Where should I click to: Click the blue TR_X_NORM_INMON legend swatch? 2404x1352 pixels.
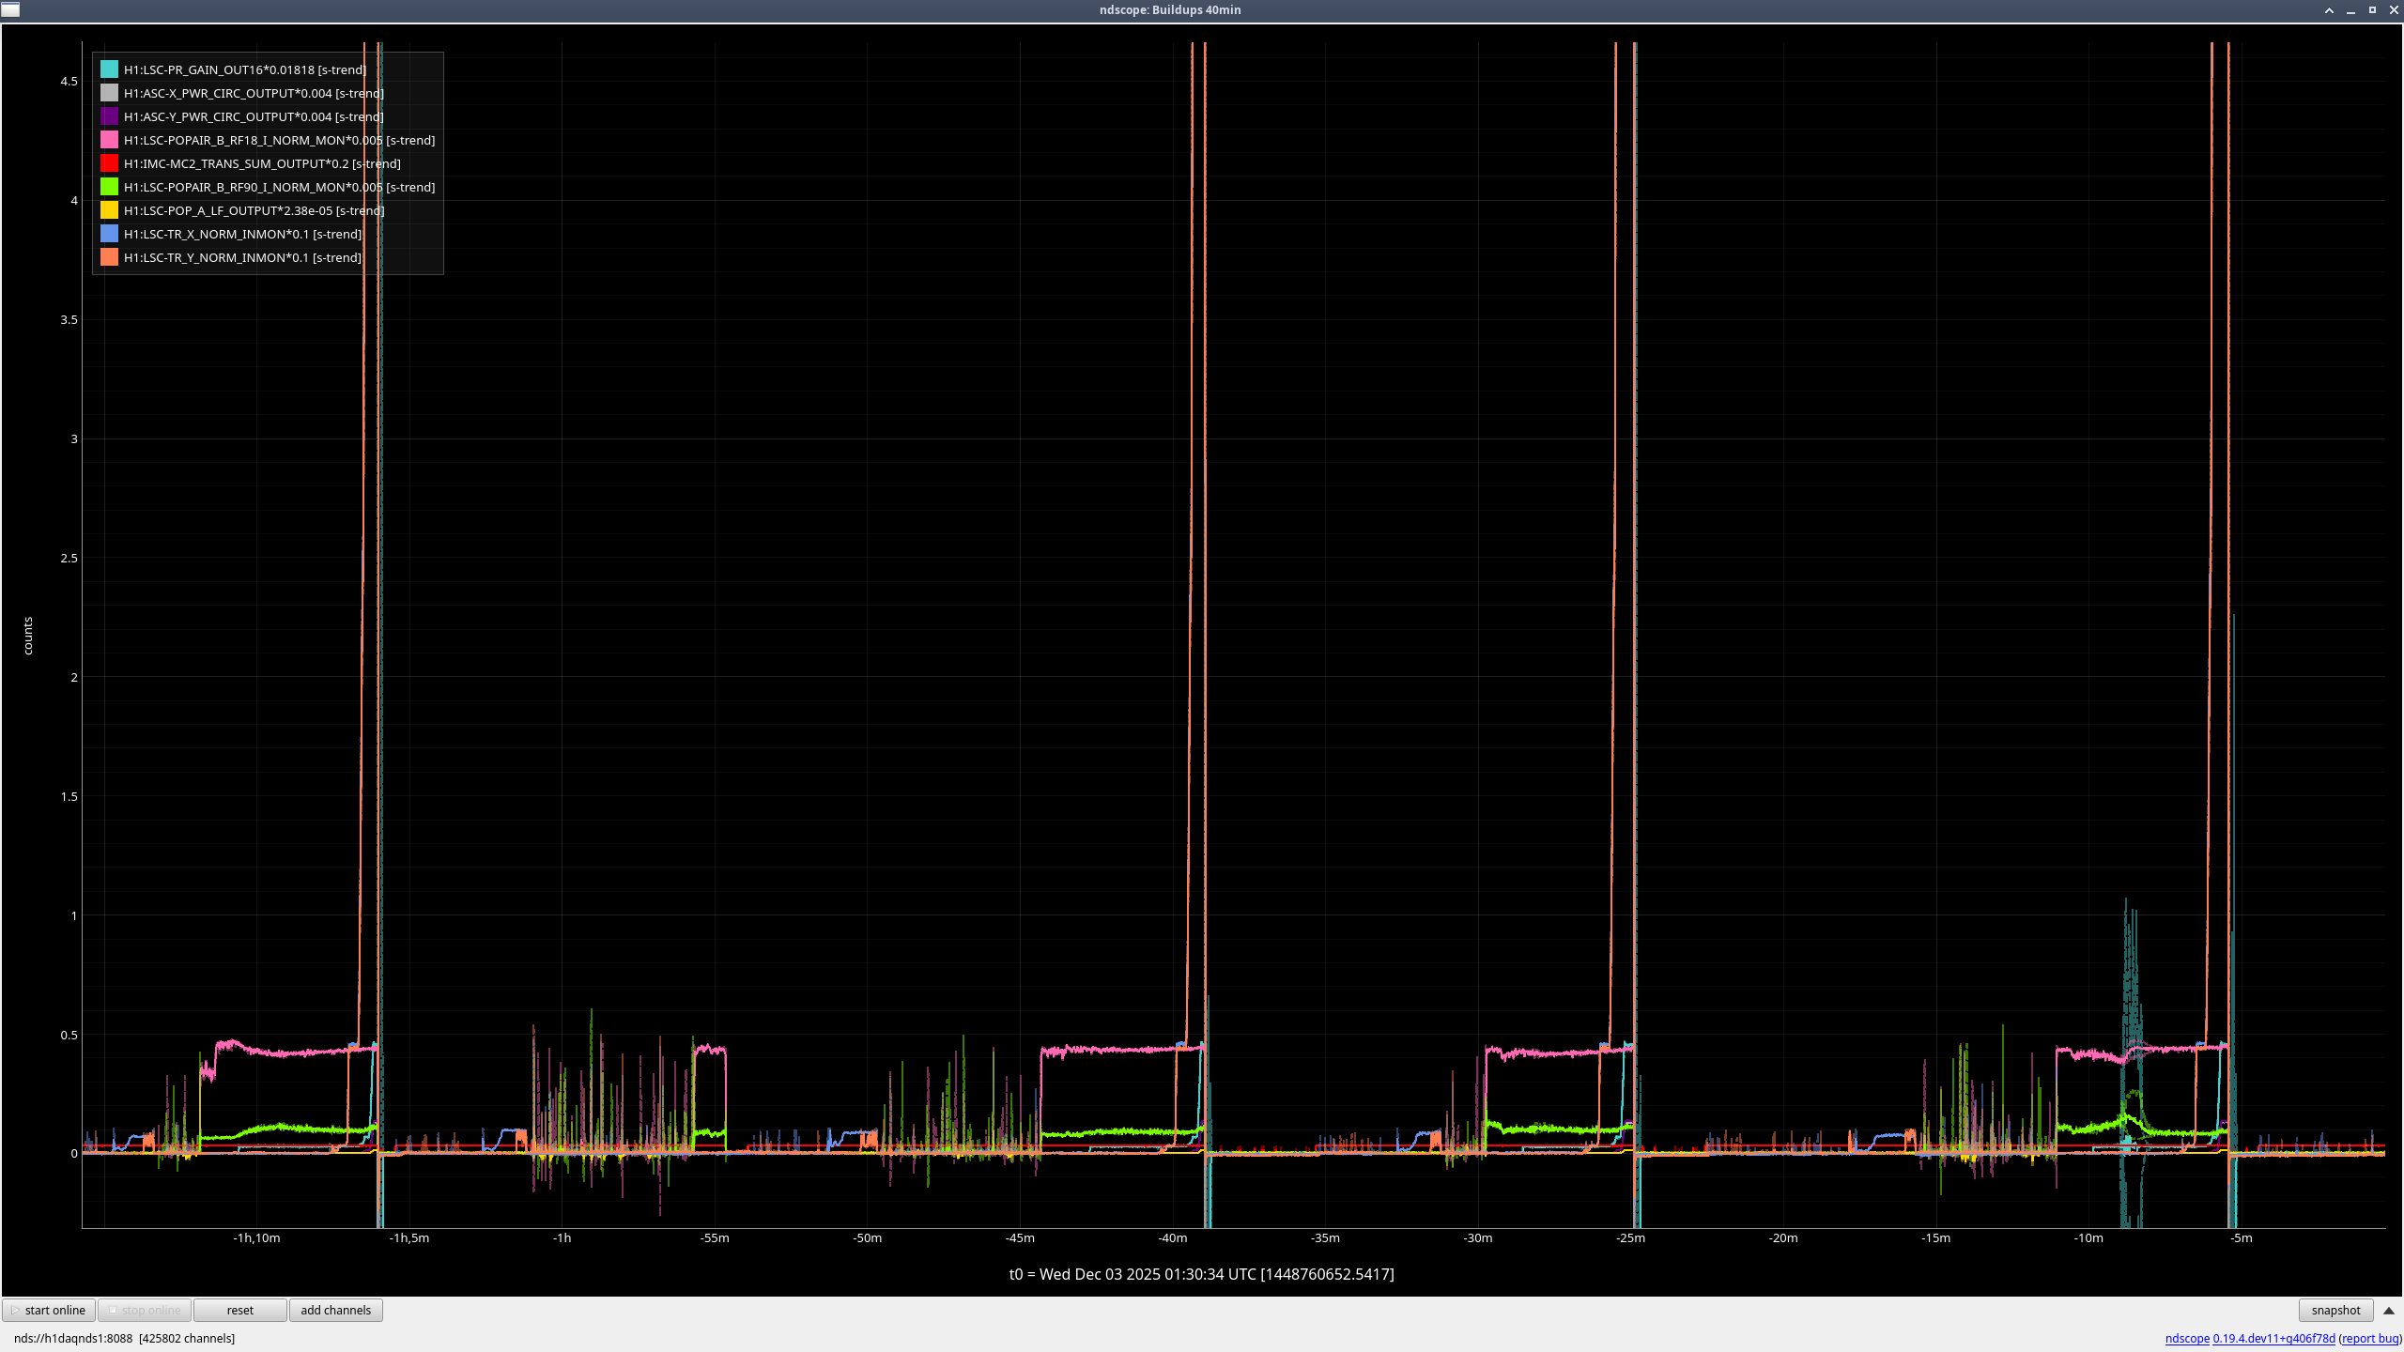pos(109,234)
